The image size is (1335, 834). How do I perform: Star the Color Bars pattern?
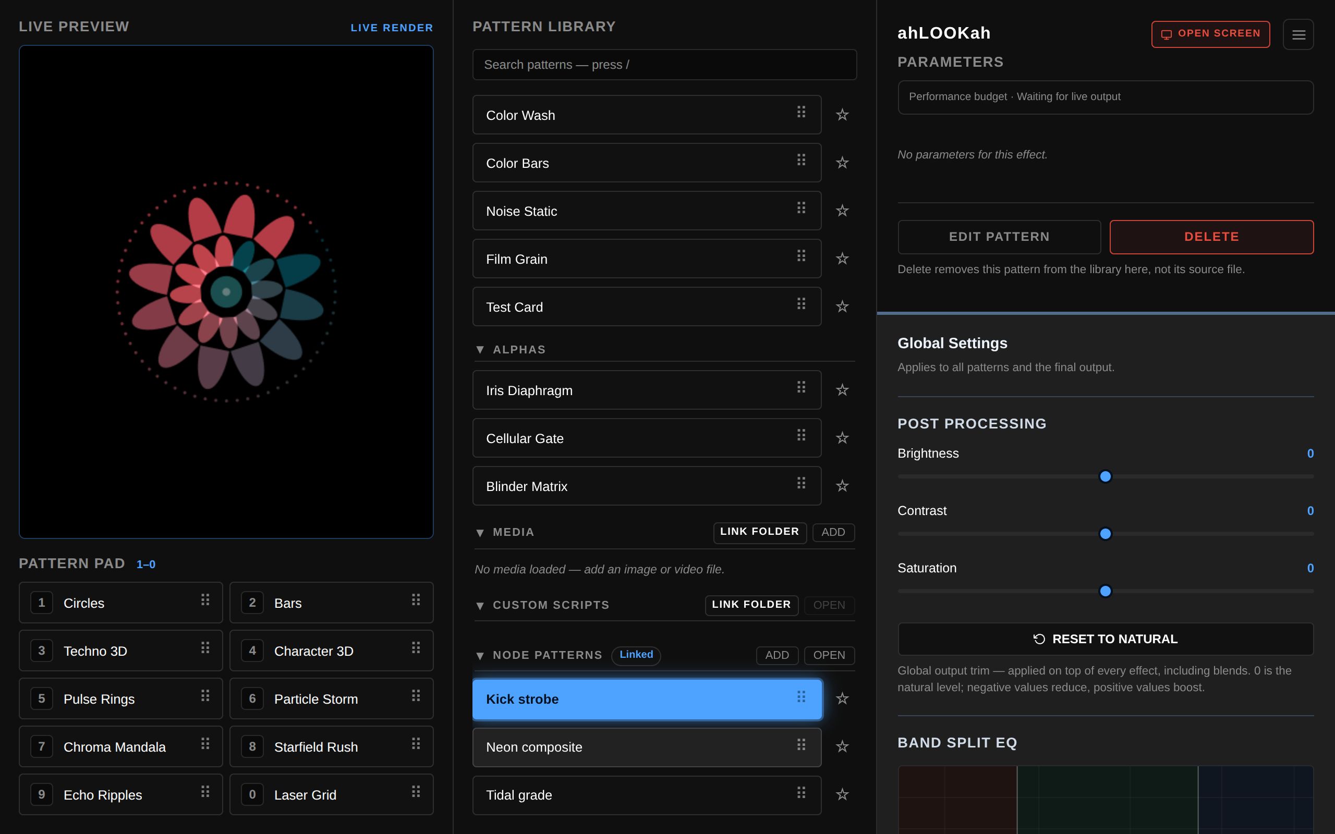click(x=842, y=163)
